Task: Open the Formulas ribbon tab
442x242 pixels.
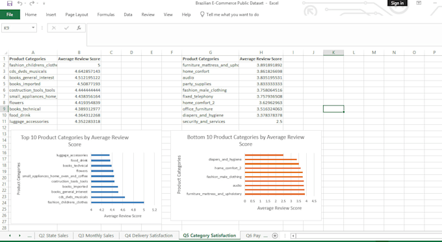Action: [x=106, y=15]
